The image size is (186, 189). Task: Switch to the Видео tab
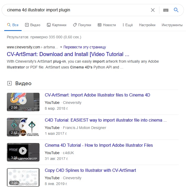[x=33, y=25]
